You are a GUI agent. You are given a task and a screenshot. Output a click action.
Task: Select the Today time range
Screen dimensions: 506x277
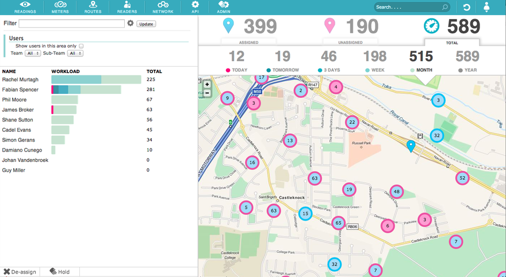pyautogui.click(x=236, y=61)
